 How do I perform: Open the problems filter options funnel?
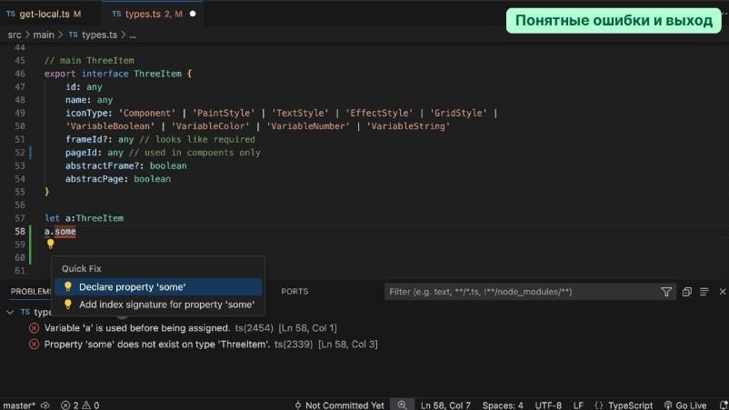(666, 292)
